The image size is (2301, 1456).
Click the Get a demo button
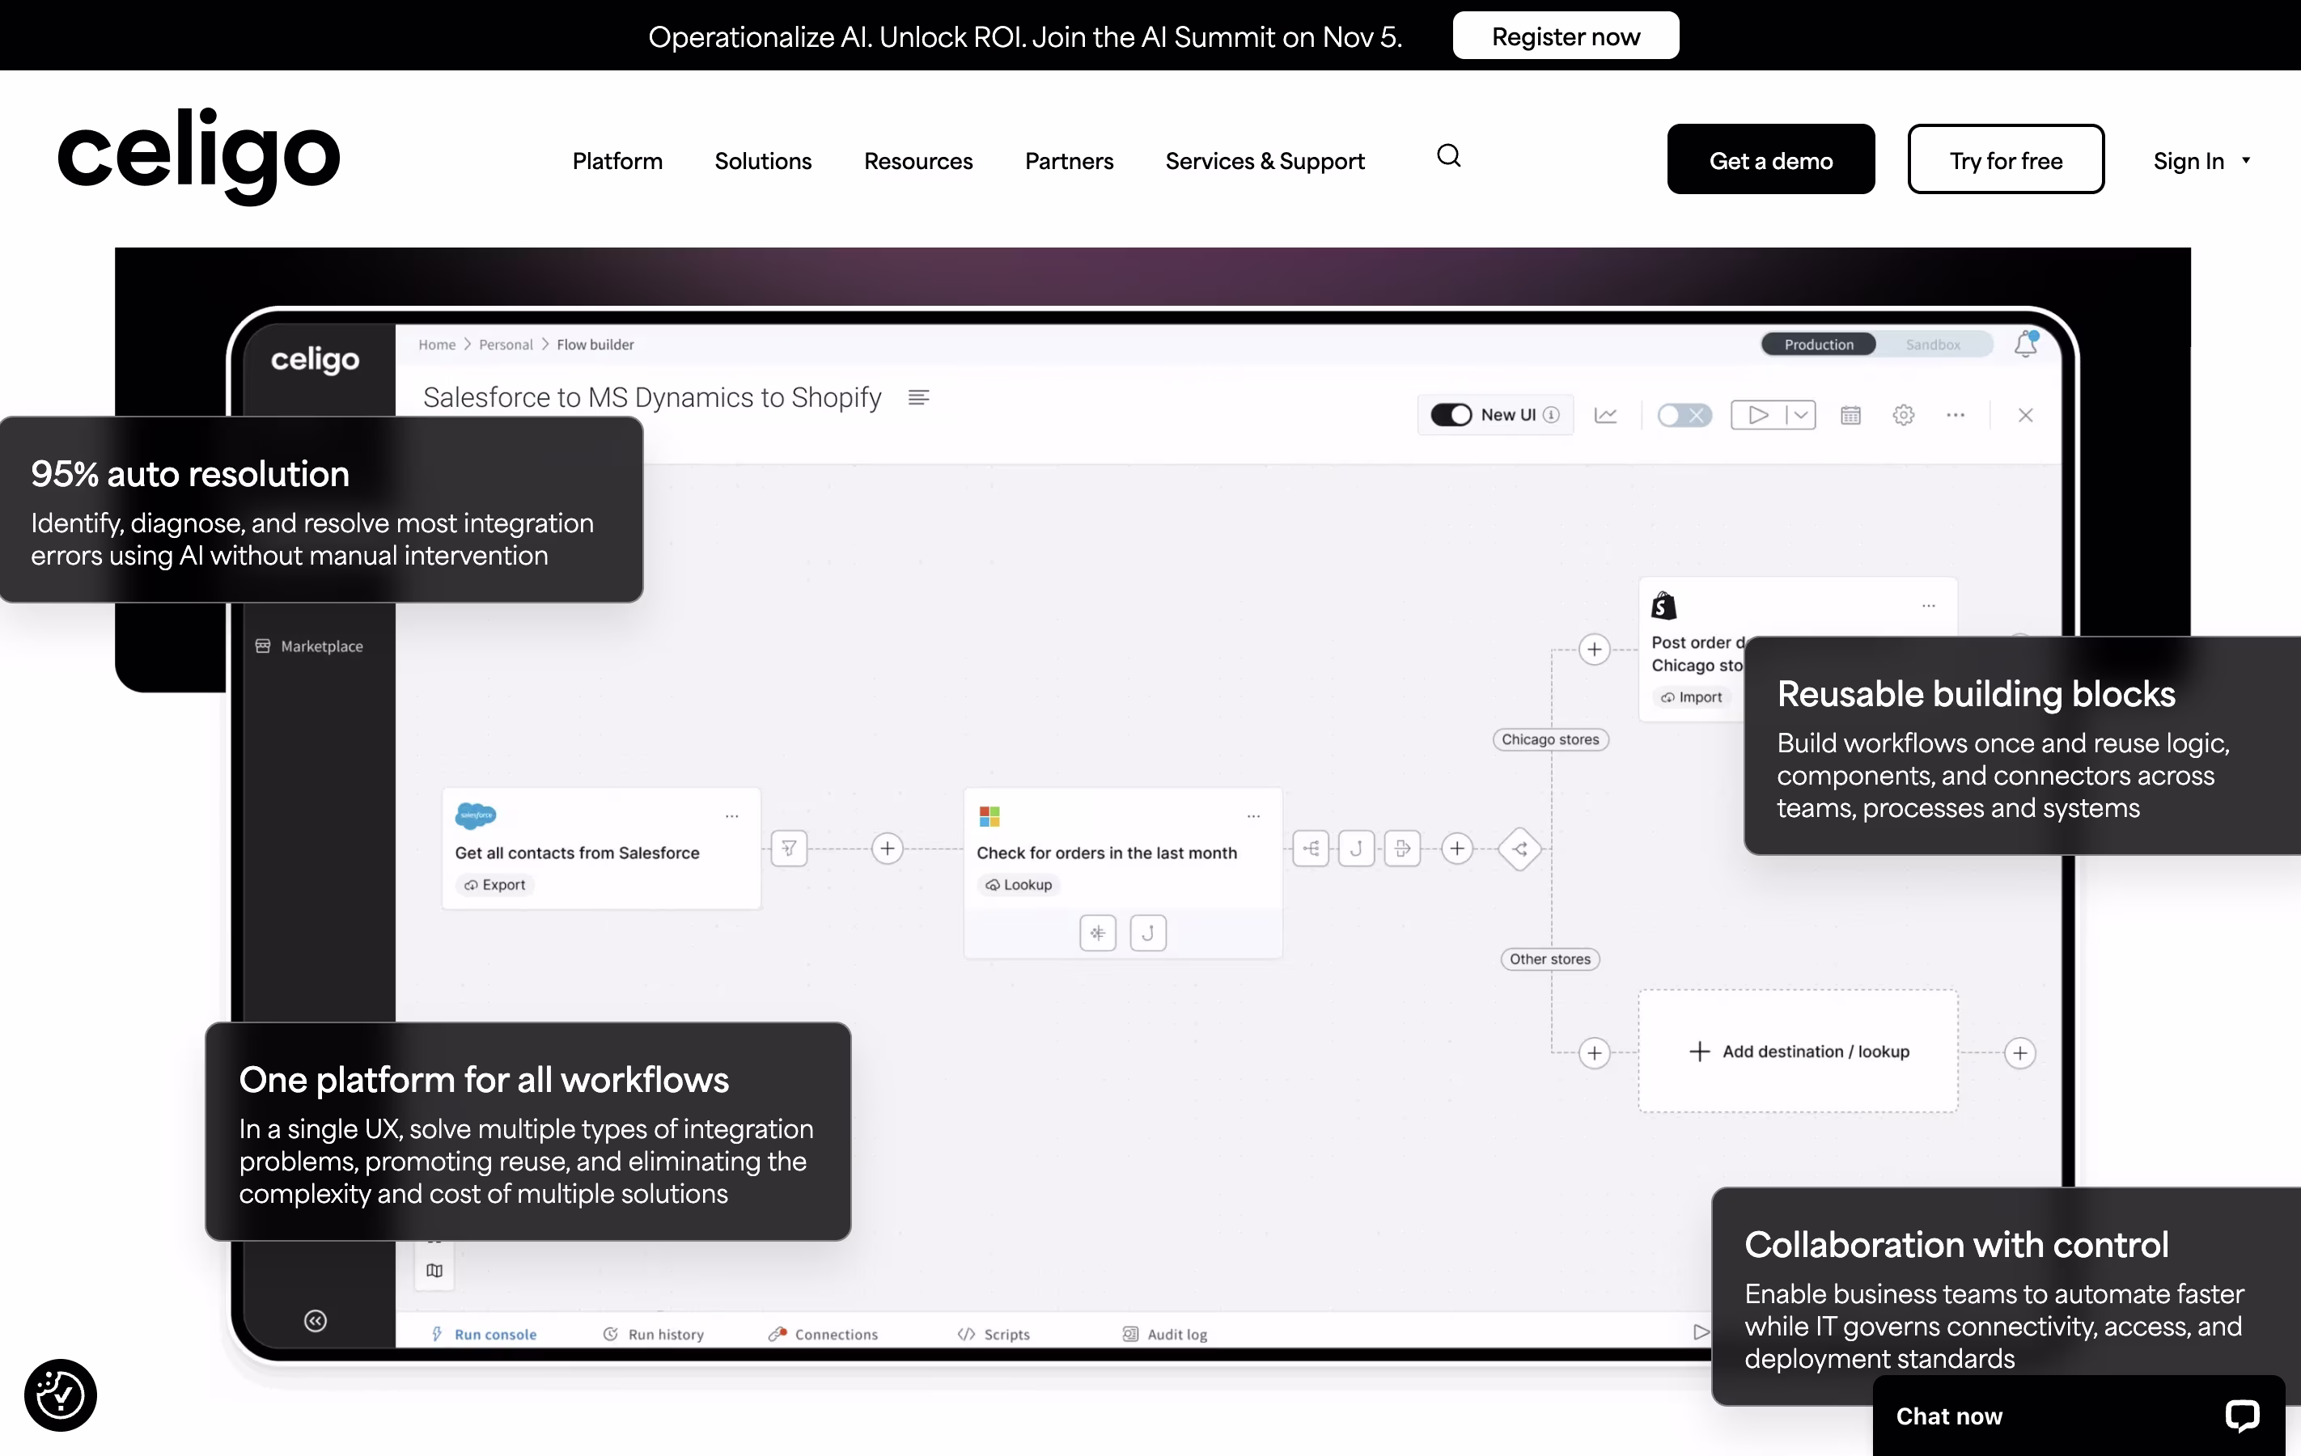pyautogui.click(x=1769, y=159)
